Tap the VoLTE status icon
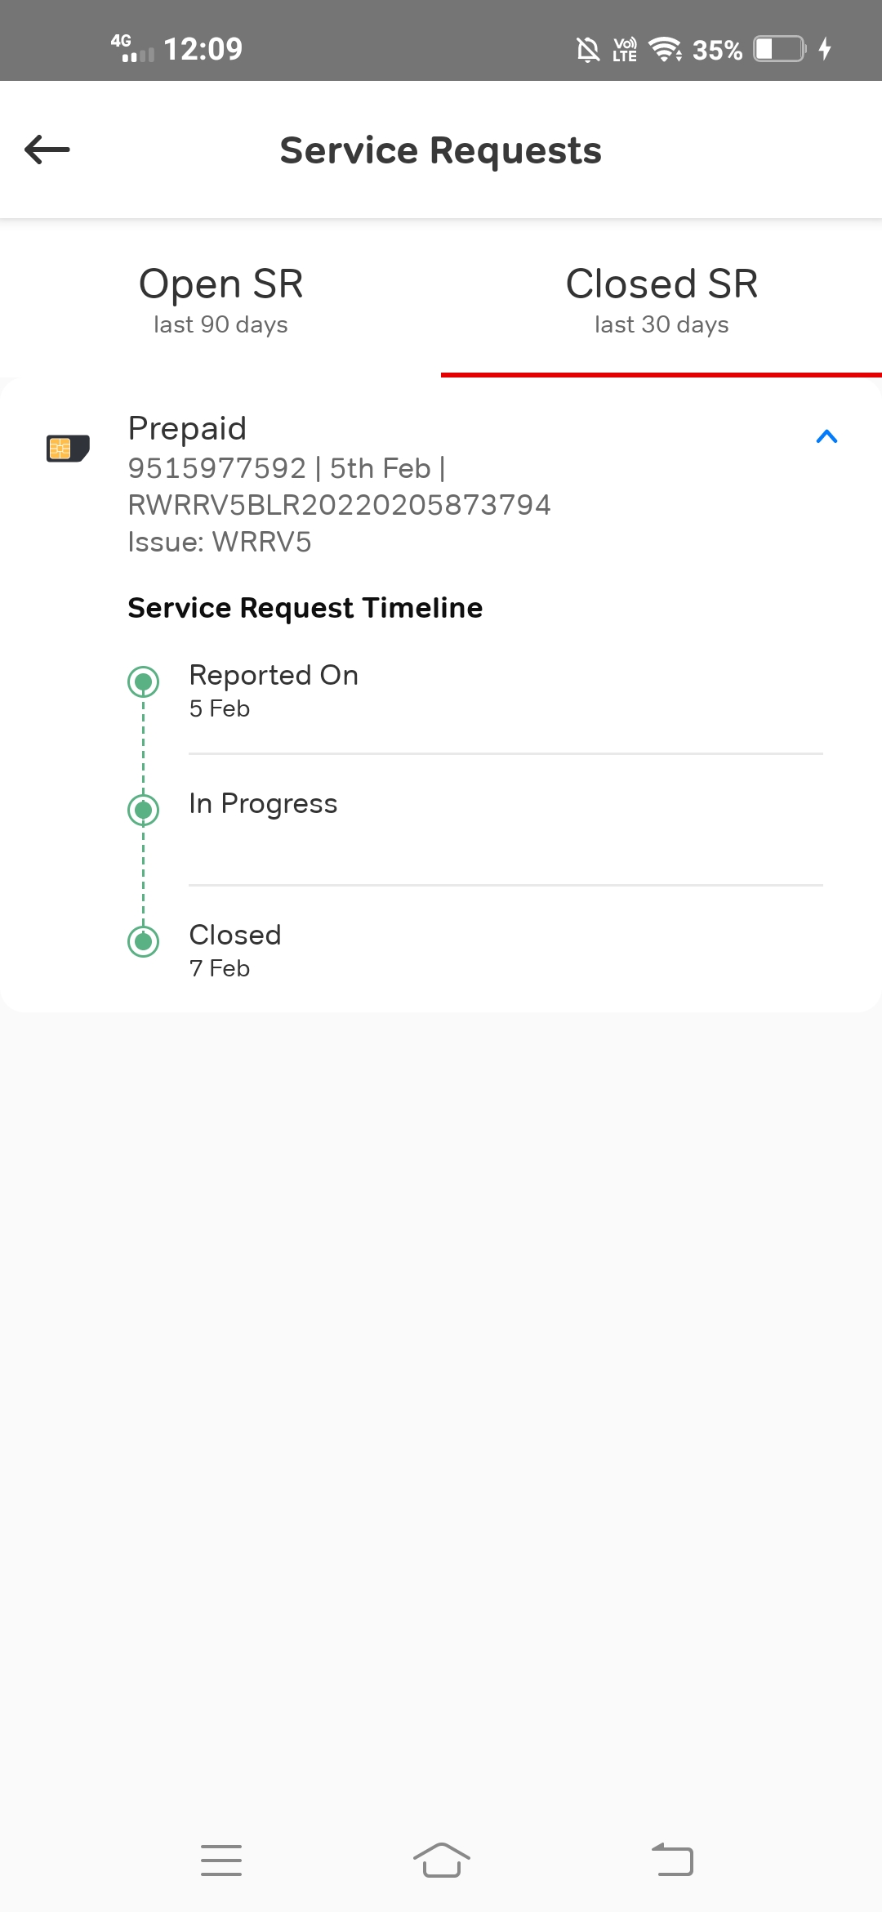Image resolution: width=882 pixels, height=1912 pixels. click(625, 50)
